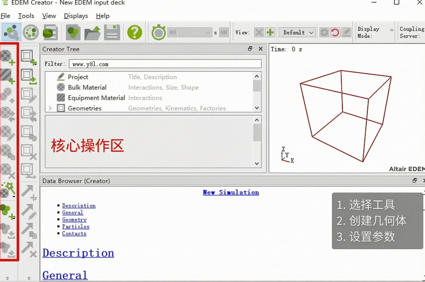Open the File menu
425x282 pixels.
pyautogui.click(x=5, y=16)
